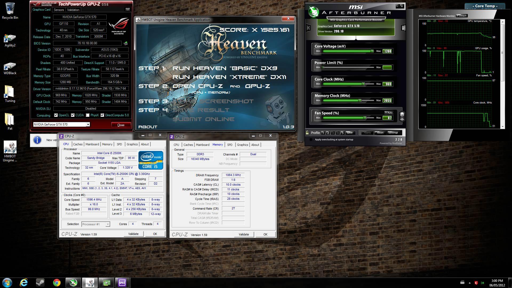The height and width of the screenshot is (288, 512).
Task: Open Tuning folder on desktop
Action: pos(10,94)
